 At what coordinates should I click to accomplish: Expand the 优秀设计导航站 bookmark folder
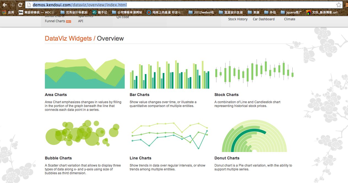[x=74, y=12]
